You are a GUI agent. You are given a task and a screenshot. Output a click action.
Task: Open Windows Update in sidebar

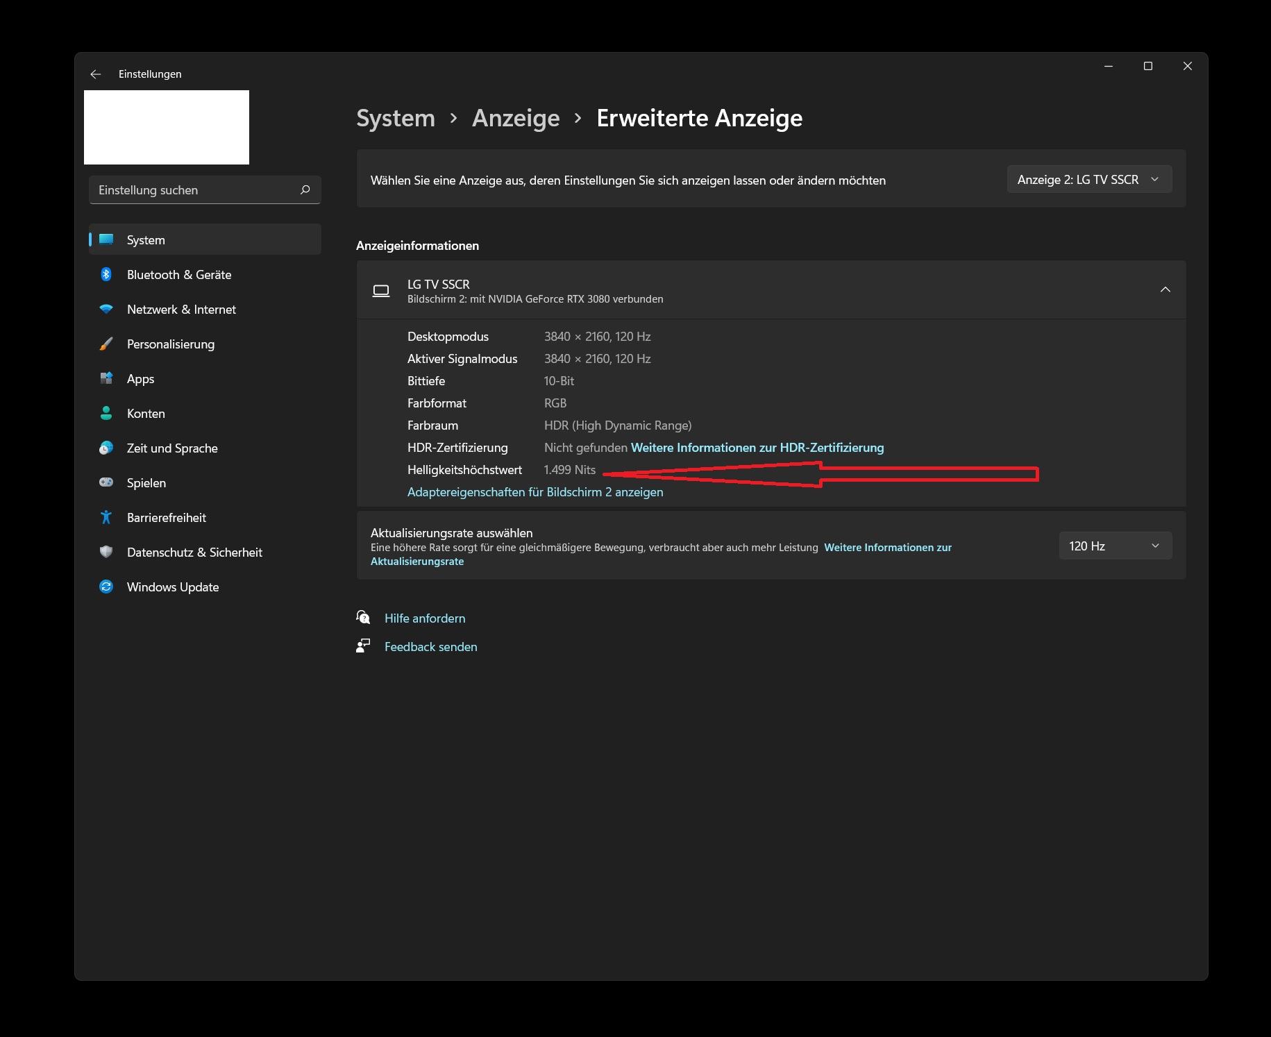pyautogui.click(x=205, y=587)
